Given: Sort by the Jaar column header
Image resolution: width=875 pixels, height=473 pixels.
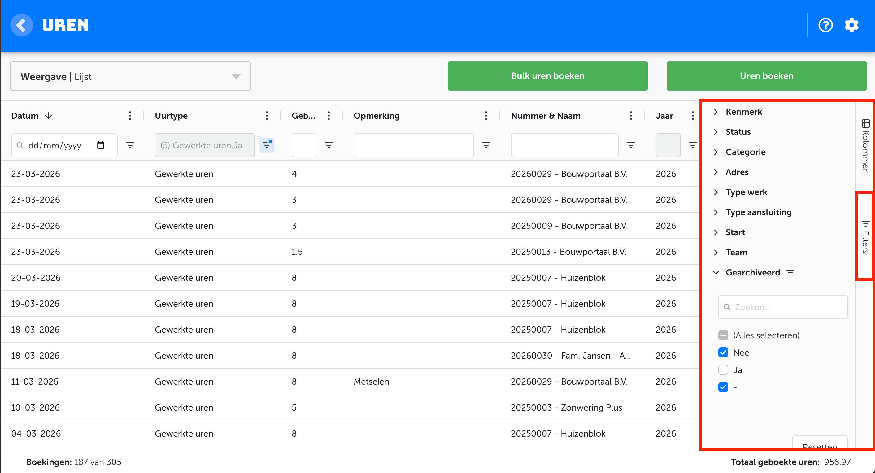Looking at the screenshot, I should tap(664, 116).
